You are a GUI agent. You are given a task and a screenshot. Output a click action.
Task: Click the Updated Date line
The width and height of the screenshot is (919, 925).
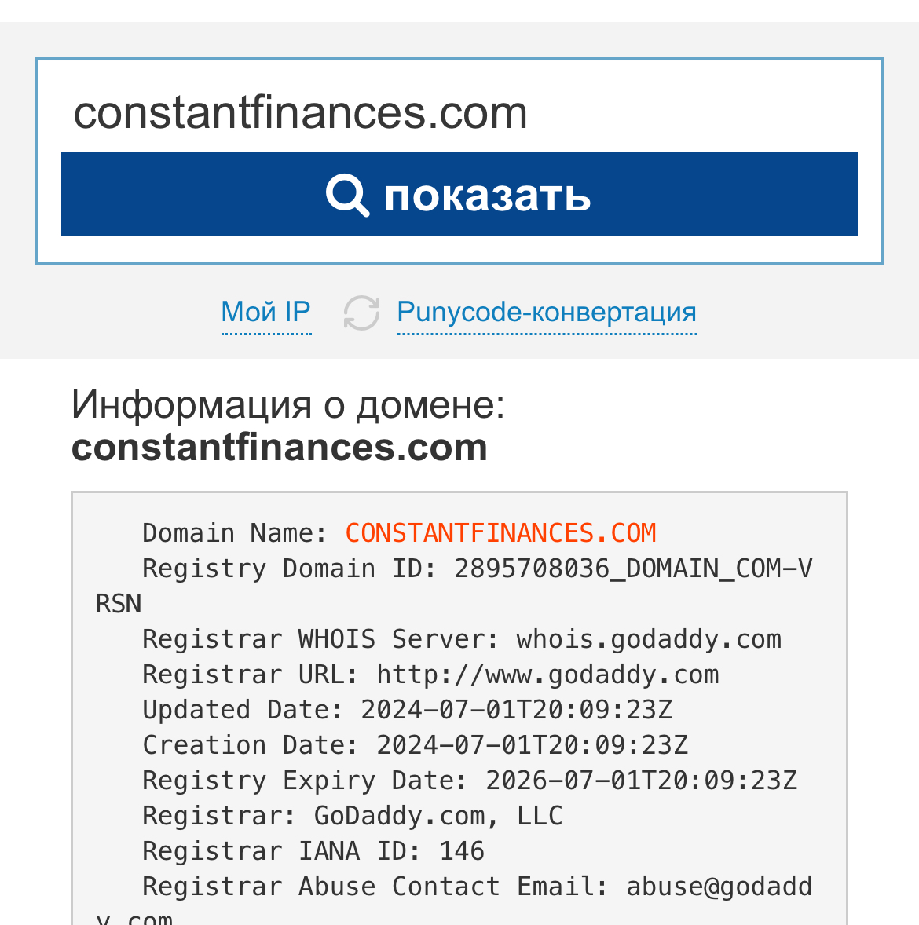(407, 710)
